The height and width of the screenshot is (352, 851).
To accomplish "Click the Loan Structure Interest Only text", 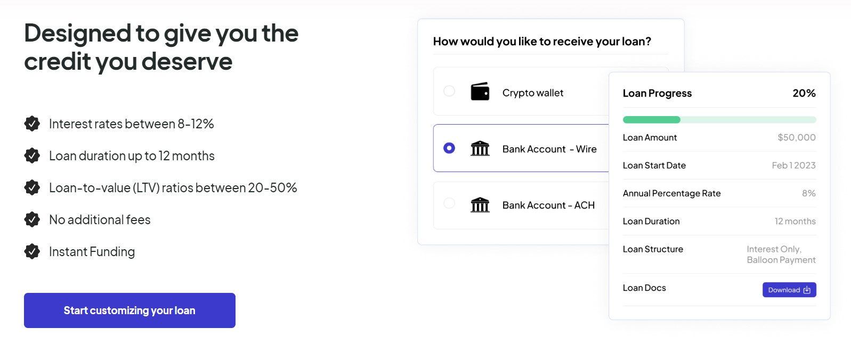I will tap(775, 249).
